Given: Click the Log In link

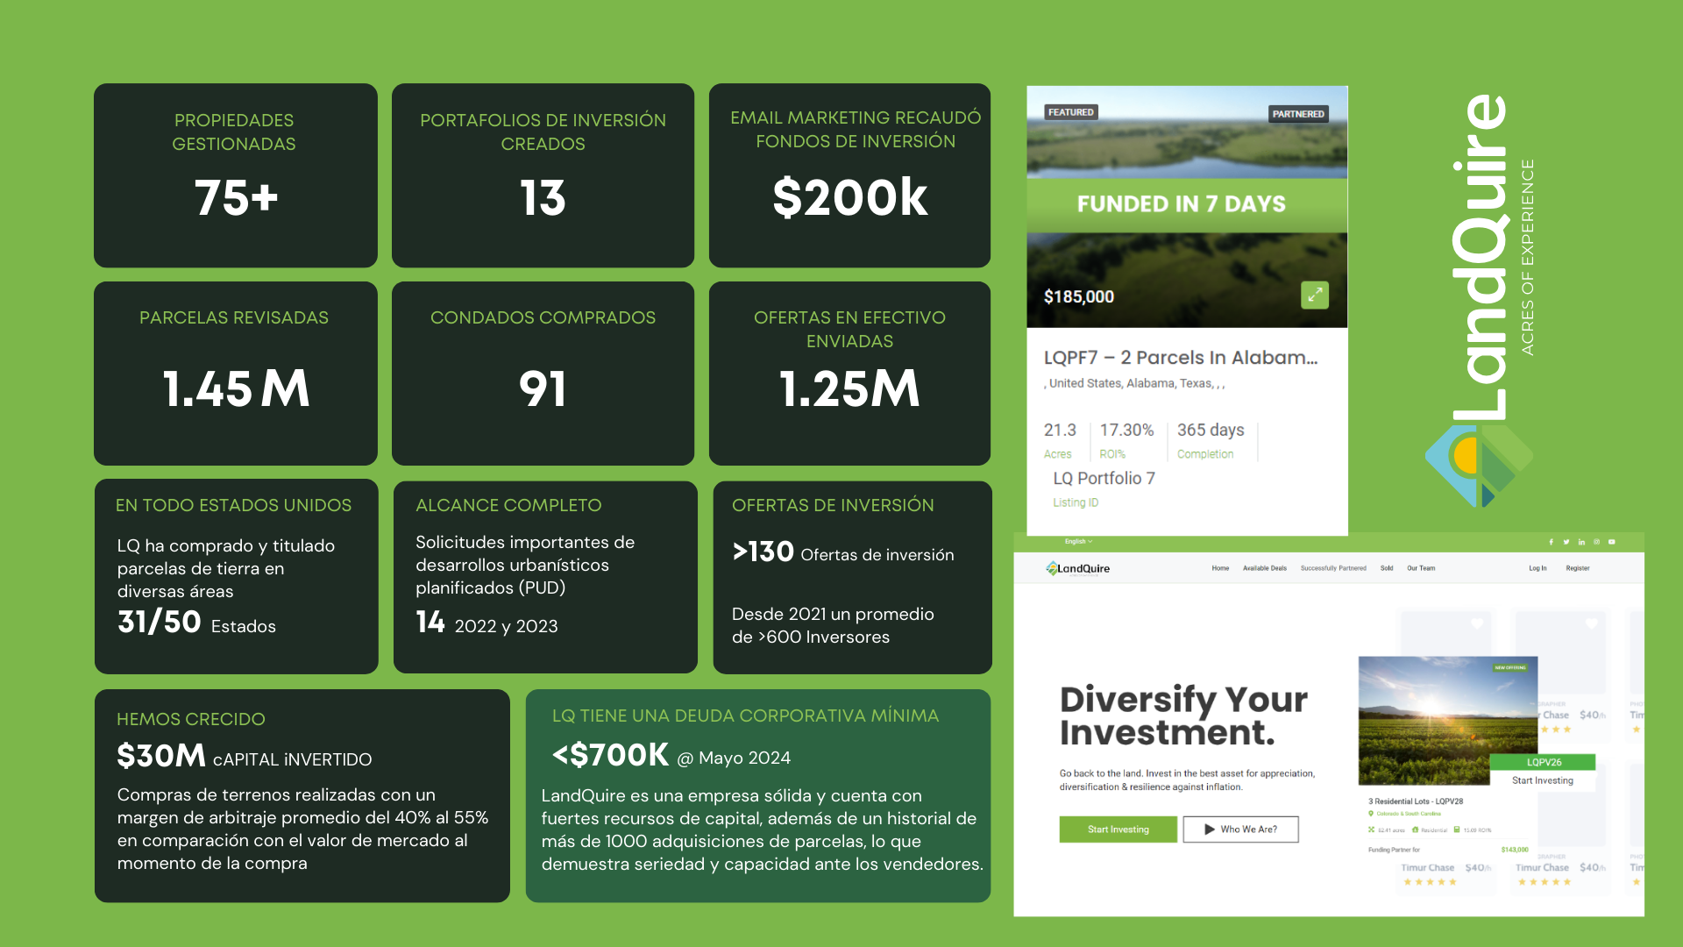Looking at the screenshot, I should pos(1537,568).
